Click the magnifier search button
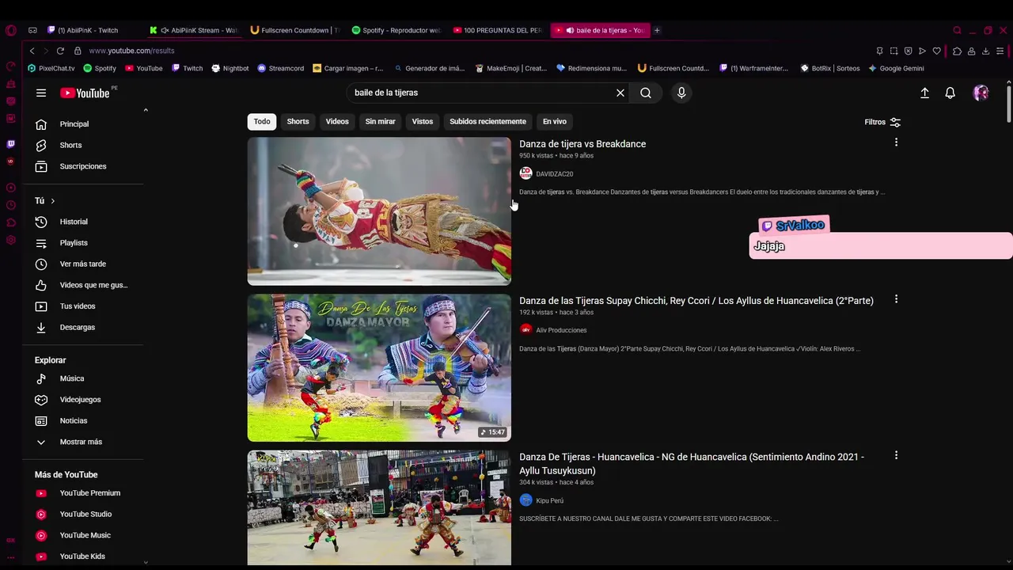Viewport: 1013px width, 570px height. point(646,93)
